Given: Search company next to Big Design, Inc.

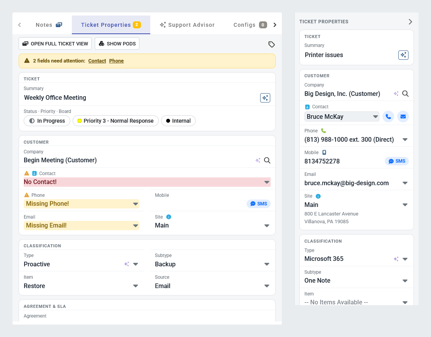Looking at the screenshot, I should point(405,94).
